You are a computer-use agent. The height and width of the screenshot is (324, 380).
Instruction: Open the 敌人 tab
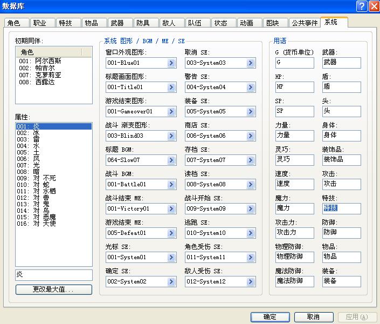point(172,23)
